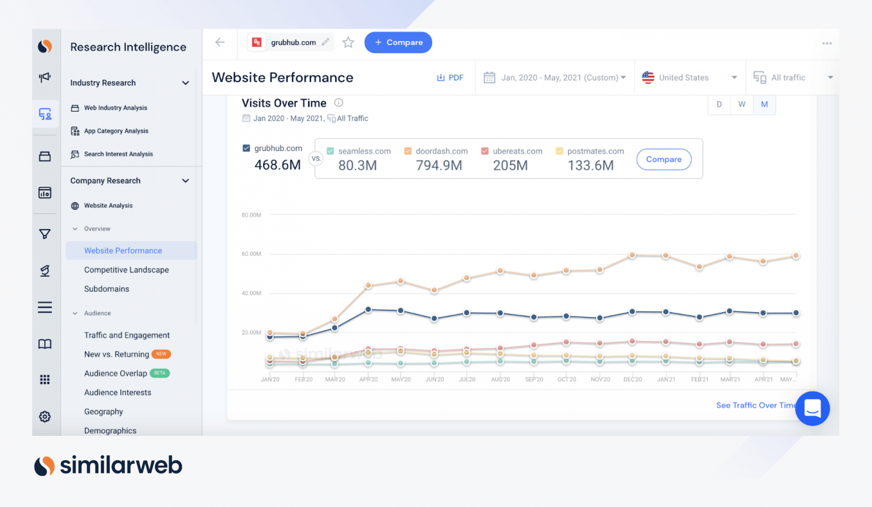Collapse the Company Research section chevron
The height and width of the screenshot is (507, 872).
click(186, 181)
